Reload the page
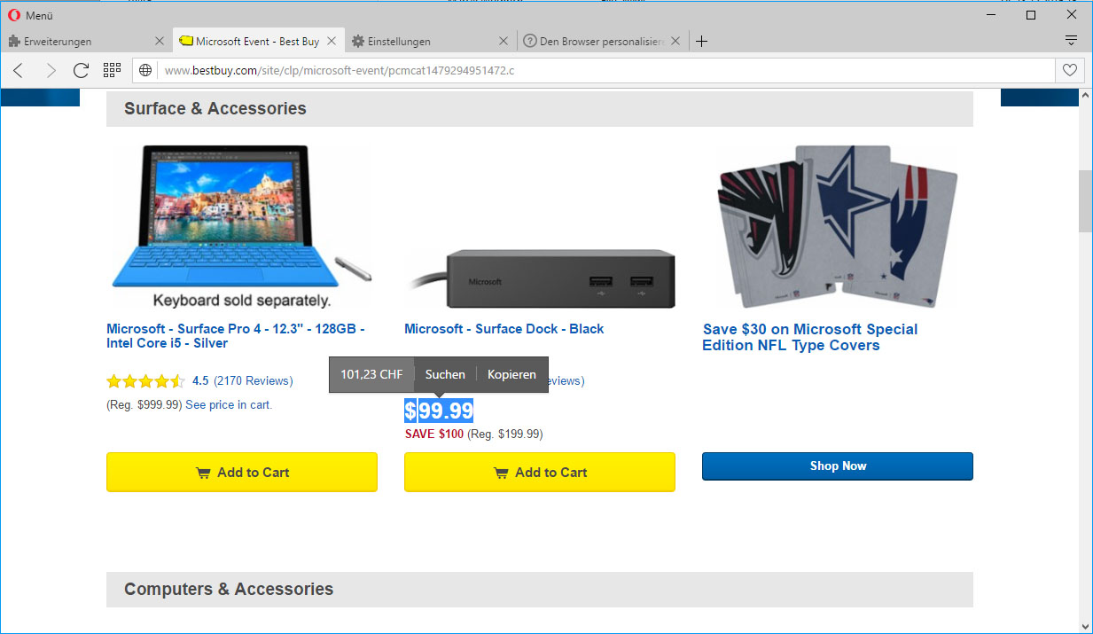Image resolution: width=1093 pixels, height=634 pixels. pyautogui.click(x=81, y=70)
